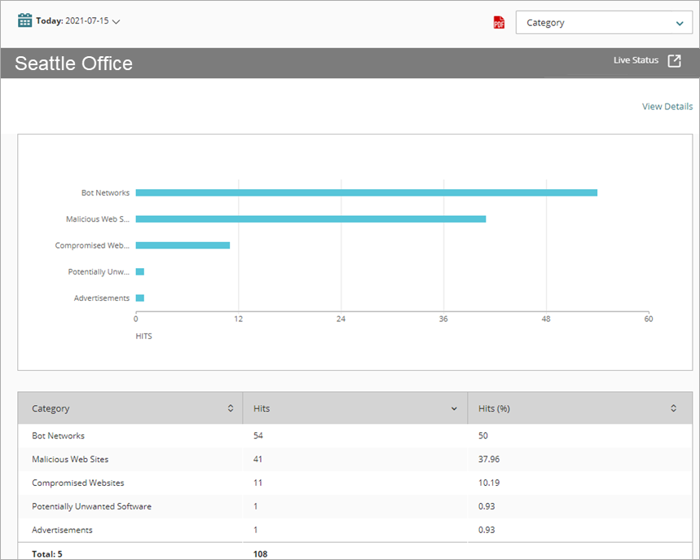This screenshot has height=560, width=700.
Task: Export the report using the PDF icon
Action: pos(499,23)
